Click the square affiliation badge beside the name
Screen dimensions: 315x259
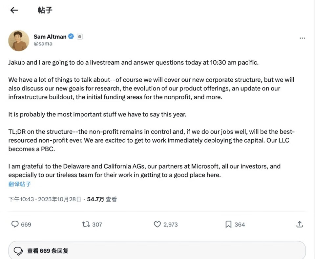pyautogui.click(x=79, y=37)
